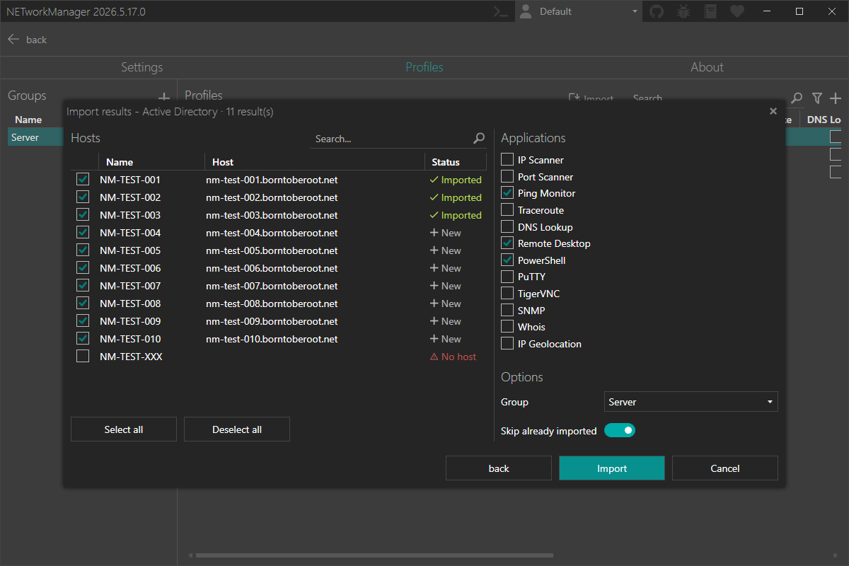Add a new profile with plus icon

tap(836, 98)
